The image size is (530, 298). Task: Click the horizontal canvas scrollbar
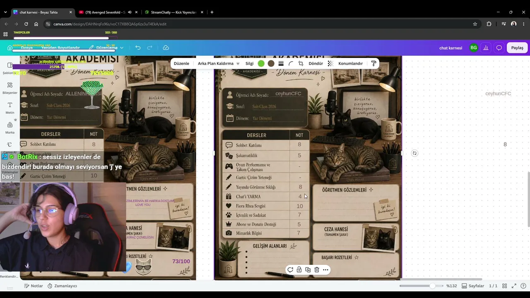pyautogui.click(x=441, y=279)
